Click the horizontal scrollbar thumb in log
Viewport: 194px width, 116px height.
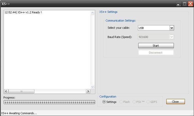click(22, 91)
